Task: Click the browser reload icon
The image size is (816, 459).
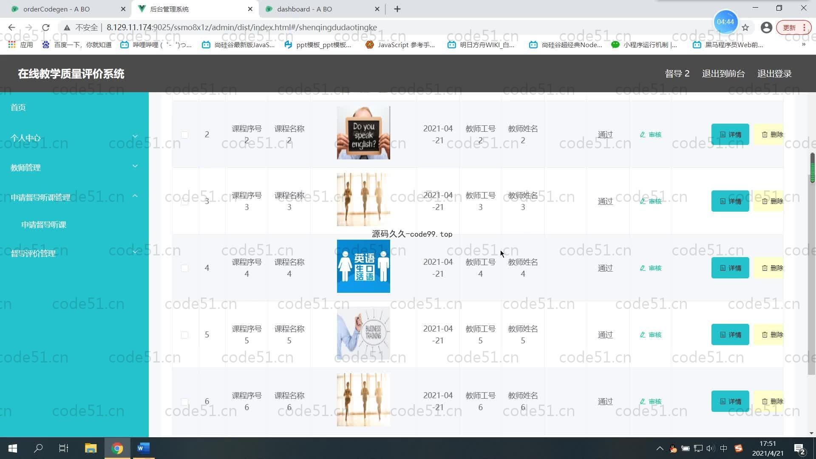Action: [45, 28]
